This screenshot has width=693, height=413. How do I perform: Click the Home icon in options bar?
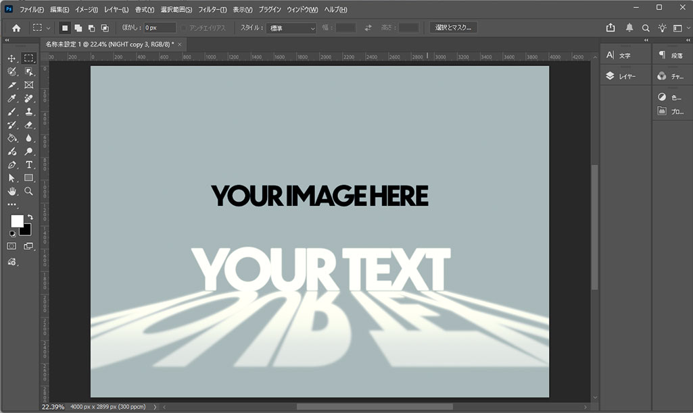(16, 28)
